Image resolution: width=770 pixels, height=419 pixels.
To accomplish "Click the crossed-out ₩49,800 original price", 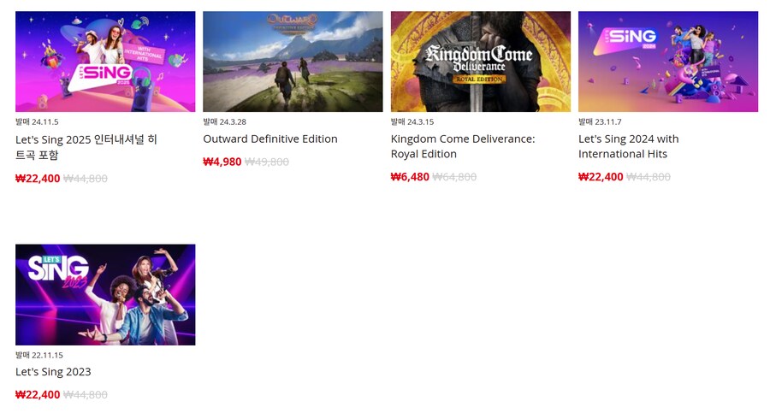I will 267,162.
